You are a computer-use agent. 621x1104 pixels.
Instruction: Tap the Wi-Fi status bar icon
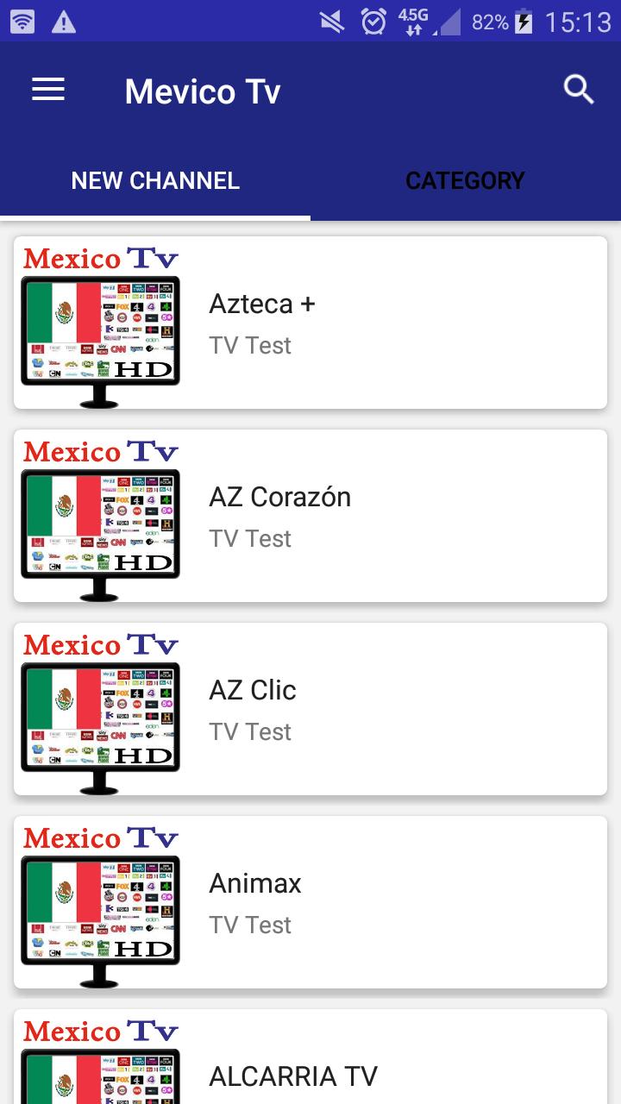[x=23, y=22]
